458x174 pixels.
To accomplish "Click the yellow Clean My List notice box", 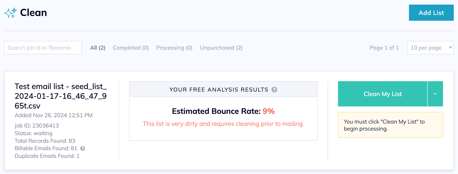I will (x=391, y=125).
